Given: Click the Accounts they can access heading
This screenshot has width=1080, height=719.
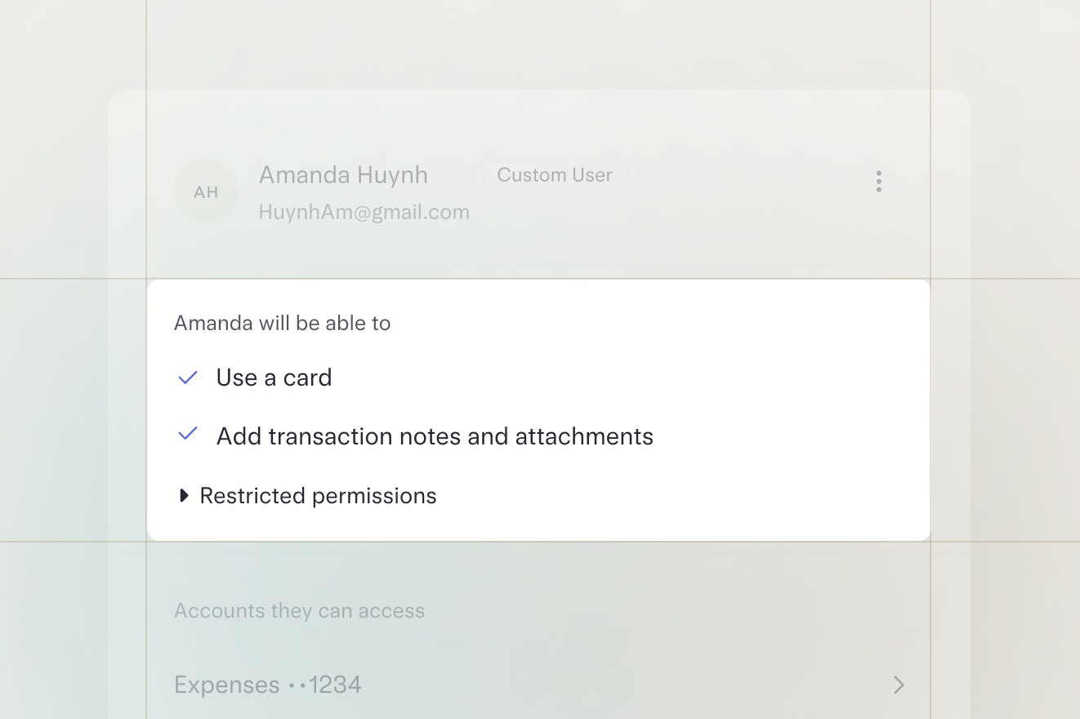Looking at the screenshot, I should (x=299, y=611).
